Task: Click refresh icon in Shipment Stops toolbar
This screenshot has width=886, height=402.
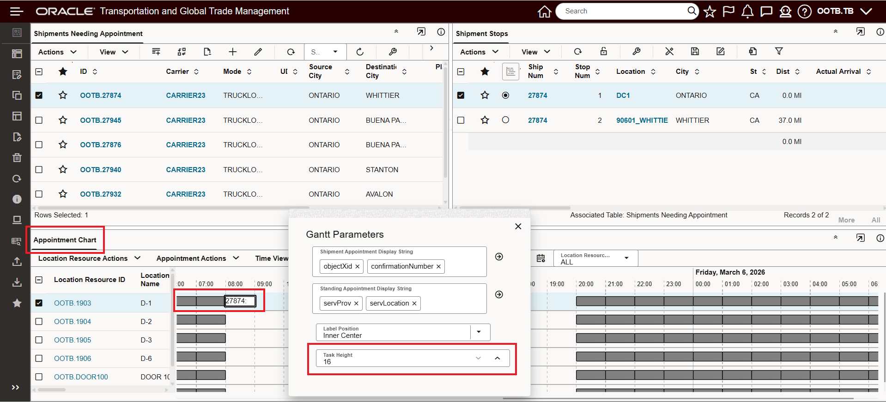Action: click(578, 52)
